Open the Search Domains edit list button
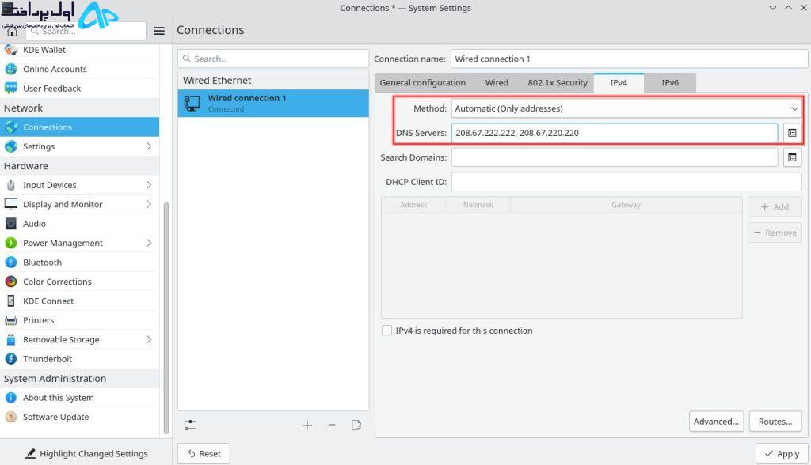811x465 pixels. point(792,157)
